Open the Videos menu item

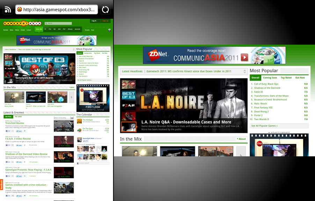click(17, 30)
